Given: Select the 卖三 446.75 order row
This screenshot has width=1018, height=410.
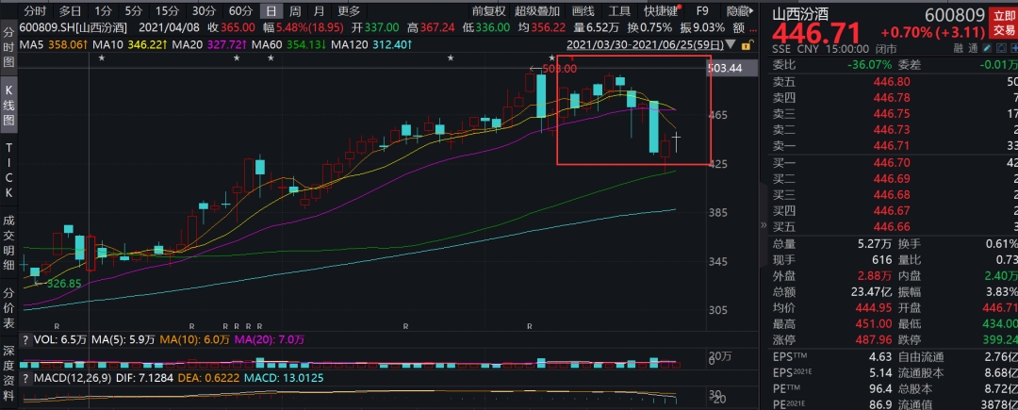Looking at the screenshot, I should point(895,113).
